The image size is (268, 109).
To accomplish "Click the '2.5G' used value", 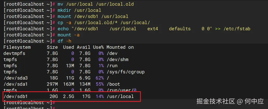I will click(68, 96).
